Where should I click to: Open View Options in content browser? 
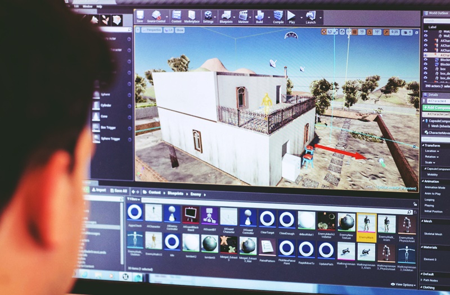pyautogui.click(x=403, y=284)
